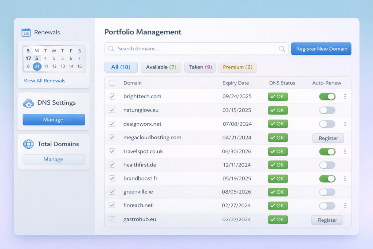373x249 pixels.
Task: Click the expiry date 07/08/2024
Action: point(237,124)
